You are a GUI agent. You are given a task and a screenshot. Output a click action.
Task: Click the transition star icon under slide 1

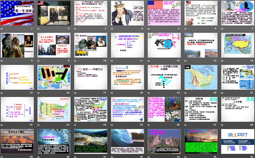tap(3, 29)
